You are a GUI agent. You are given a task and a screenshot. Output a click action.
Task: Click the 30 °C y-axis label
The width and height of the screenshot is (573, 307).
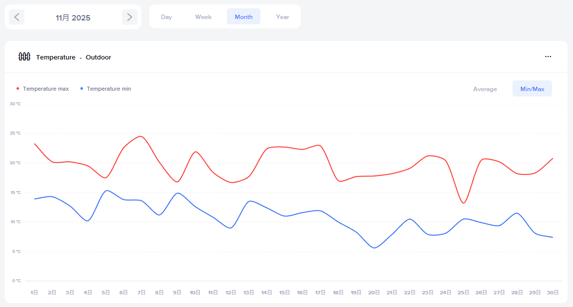[x=16, y=104]
